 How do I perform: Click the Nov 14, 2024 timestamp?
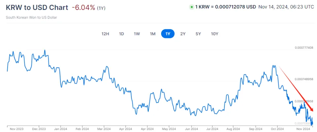[x=285, y=7]
